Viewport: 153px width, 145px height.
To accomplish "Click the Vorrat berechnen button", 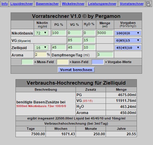I will tap(76, 70).
